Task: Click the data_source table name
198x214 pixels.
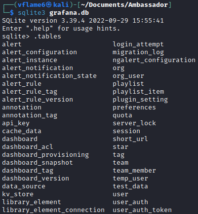Action: click(x=24, y=186)
